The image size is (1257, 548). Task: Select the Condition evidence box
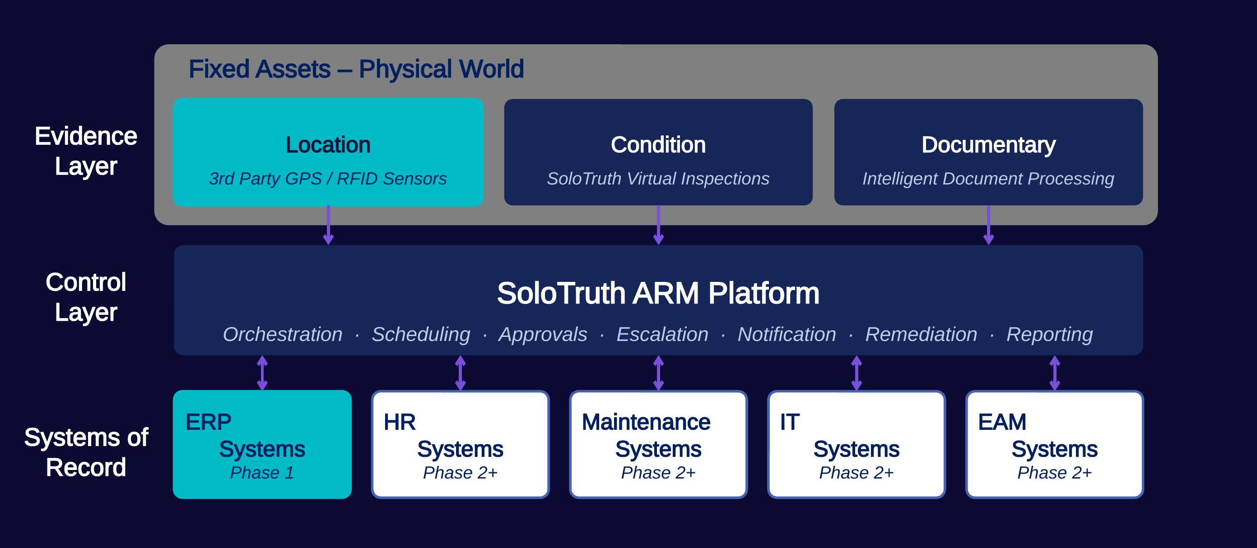pos(658,152)
